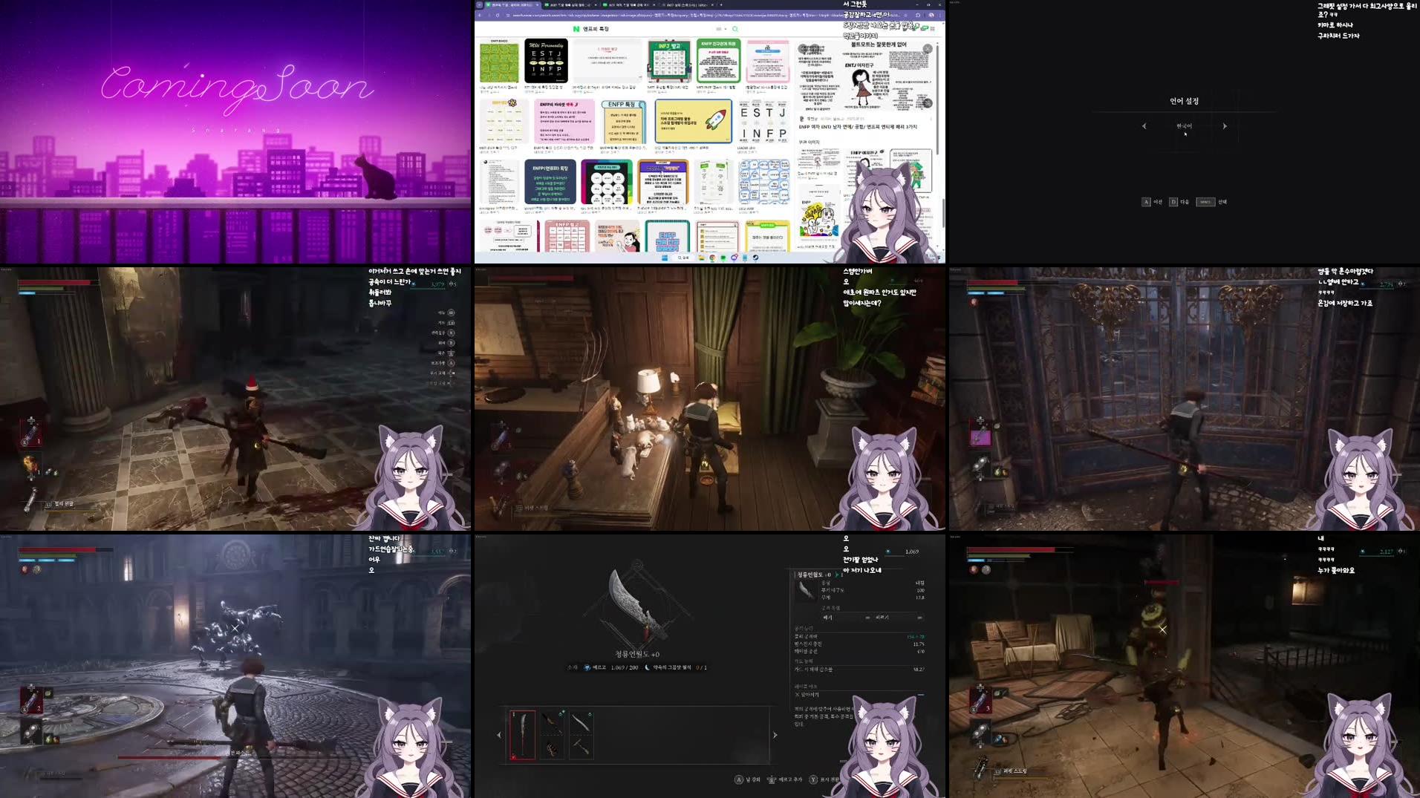Image resolution: width=1420 pixels, height=798 pixels.
Task: Click the green search magnifier icon
Action: pyautogui.click(x=735, y=29)
